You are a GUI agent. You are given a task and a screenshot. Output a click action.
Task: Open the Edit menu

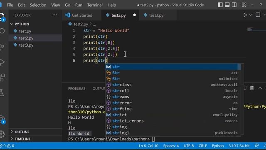(x=21, y=5)
